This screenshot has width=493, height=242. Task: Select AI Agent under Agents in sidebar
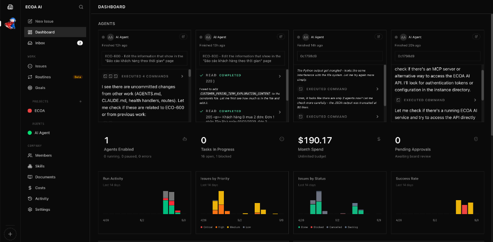[x=55, y=133]
